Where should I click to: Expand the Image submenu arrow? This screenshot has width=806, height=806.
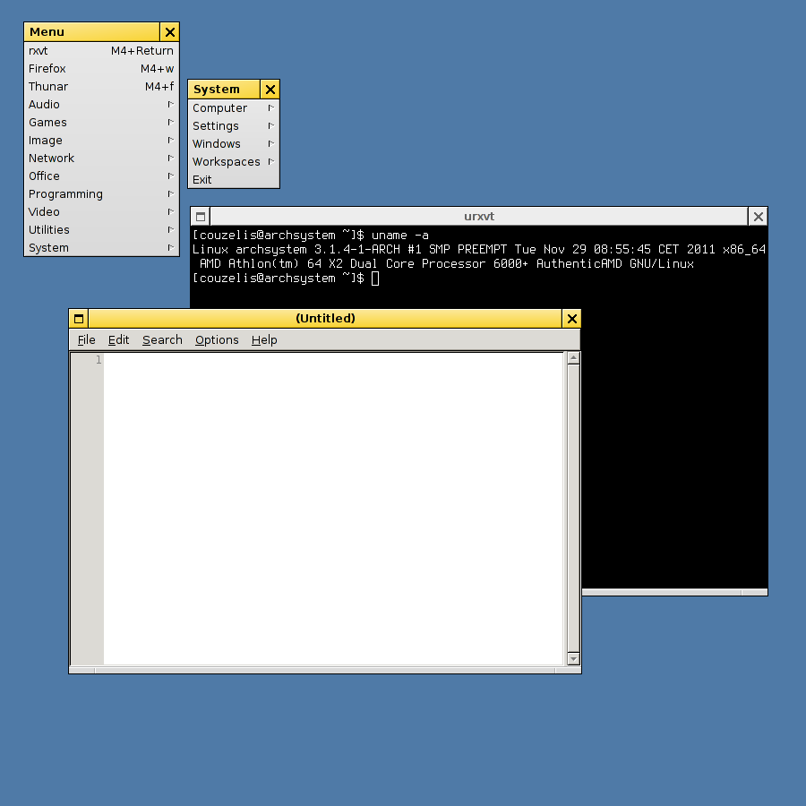point(171,140)
